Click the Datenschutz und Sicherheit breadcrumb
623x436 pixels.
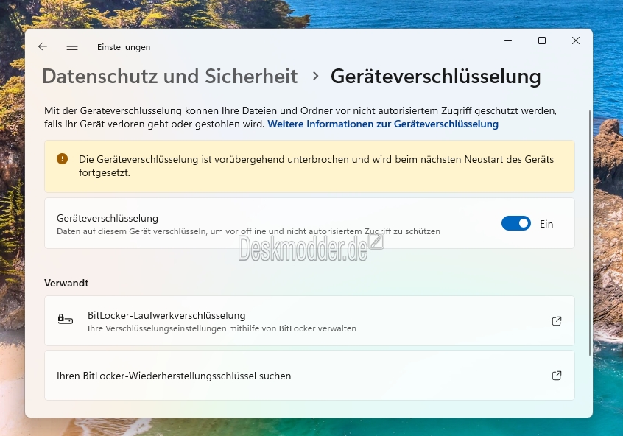pyautogui.click(x=169, y=76)
